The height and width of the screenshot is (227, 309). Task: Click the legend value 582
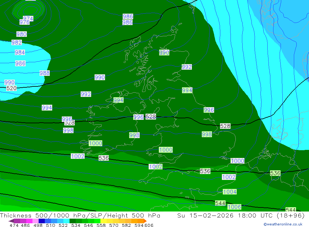click(126, 225)
